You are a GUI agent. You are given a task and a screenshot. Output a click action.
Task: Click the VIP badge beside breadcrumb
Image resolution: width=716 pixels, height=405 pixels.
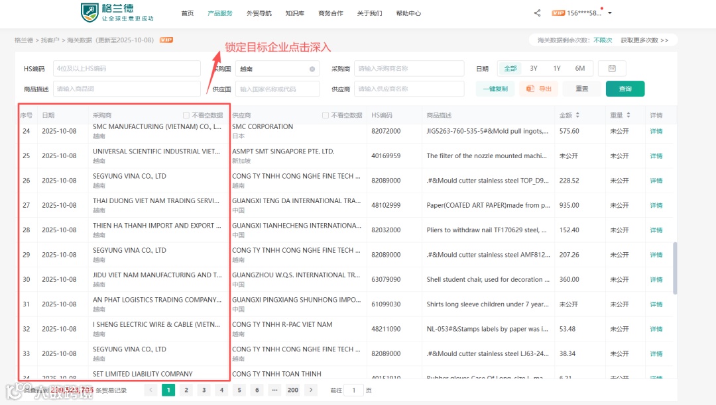pos(166,40)
